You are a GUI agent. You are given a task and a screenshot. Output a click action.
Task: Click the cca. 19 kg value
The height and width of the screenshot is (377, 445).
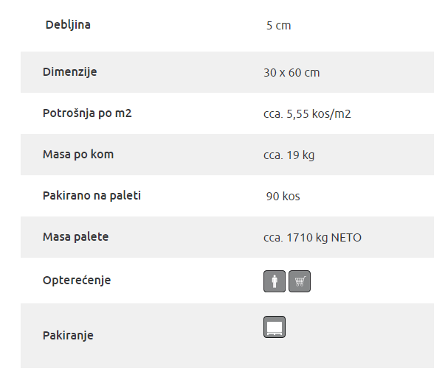tap(289, 155)
